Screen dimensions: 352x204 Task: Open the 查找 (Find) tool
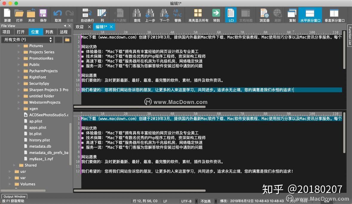click(137, 14)
